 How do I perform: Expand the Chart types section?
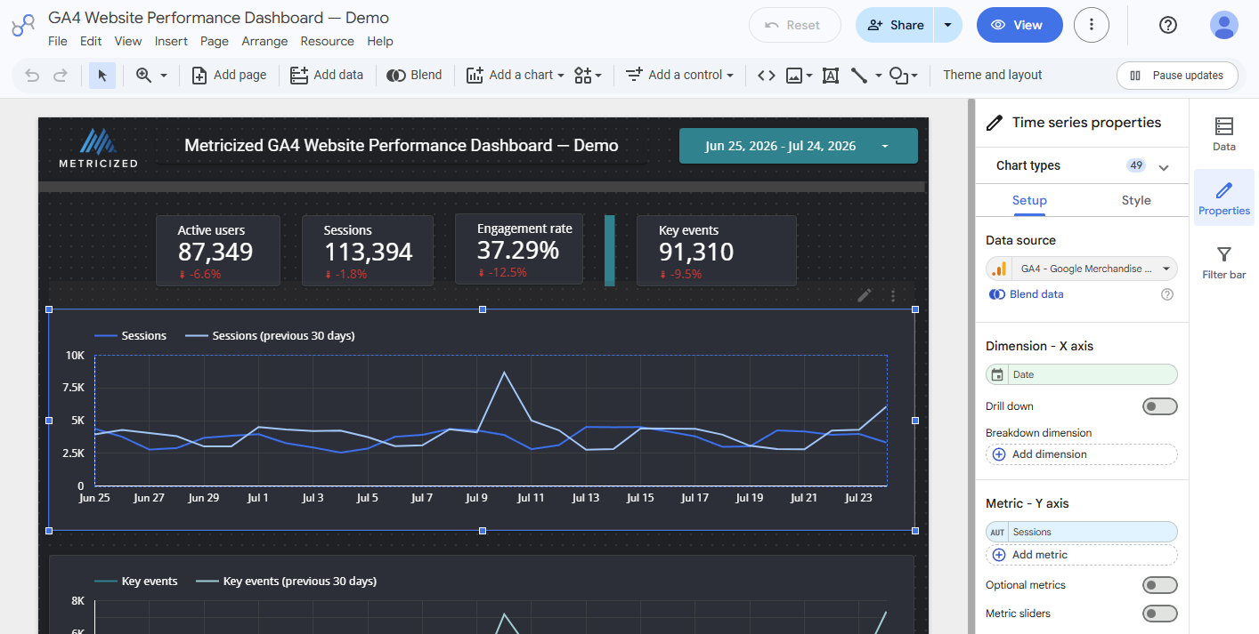pos(1163,166)
